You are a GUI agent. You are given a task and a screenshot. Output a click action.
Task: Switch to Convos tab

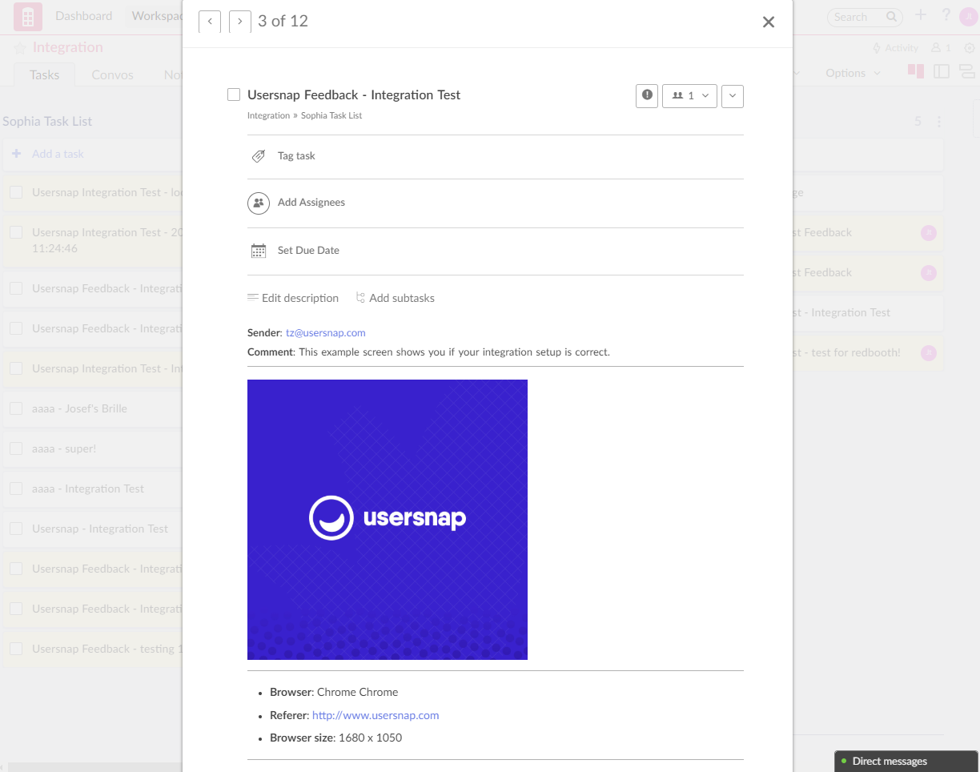(113, 74)
